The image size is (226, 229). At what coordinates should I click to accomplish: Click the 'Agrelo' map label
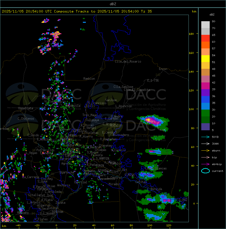(x=66, y=163)
